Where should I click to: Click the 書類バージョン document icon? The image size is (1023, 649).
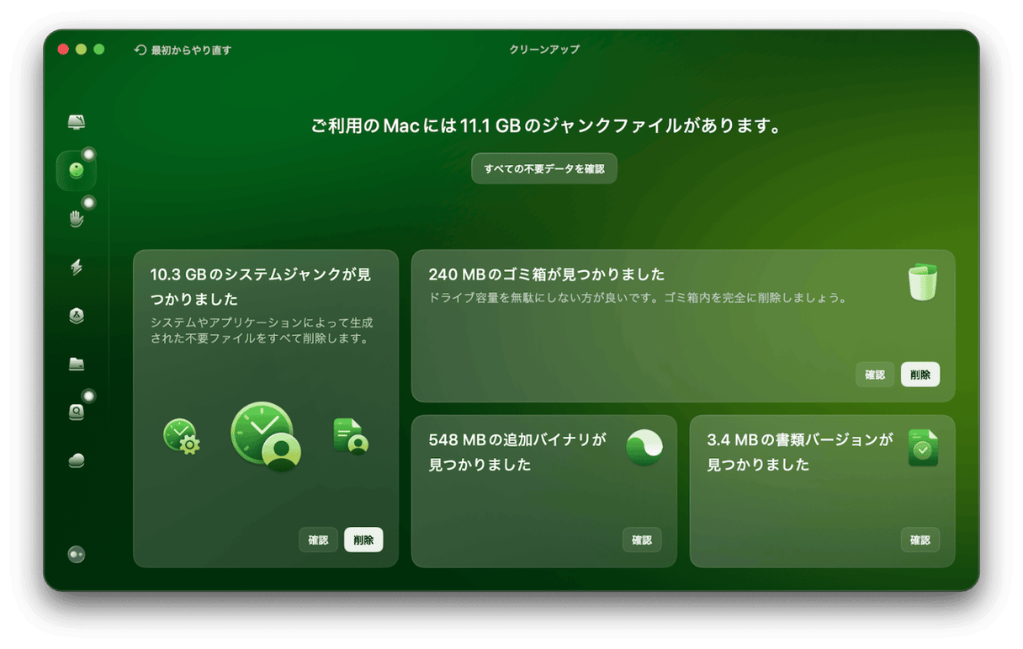924,447
